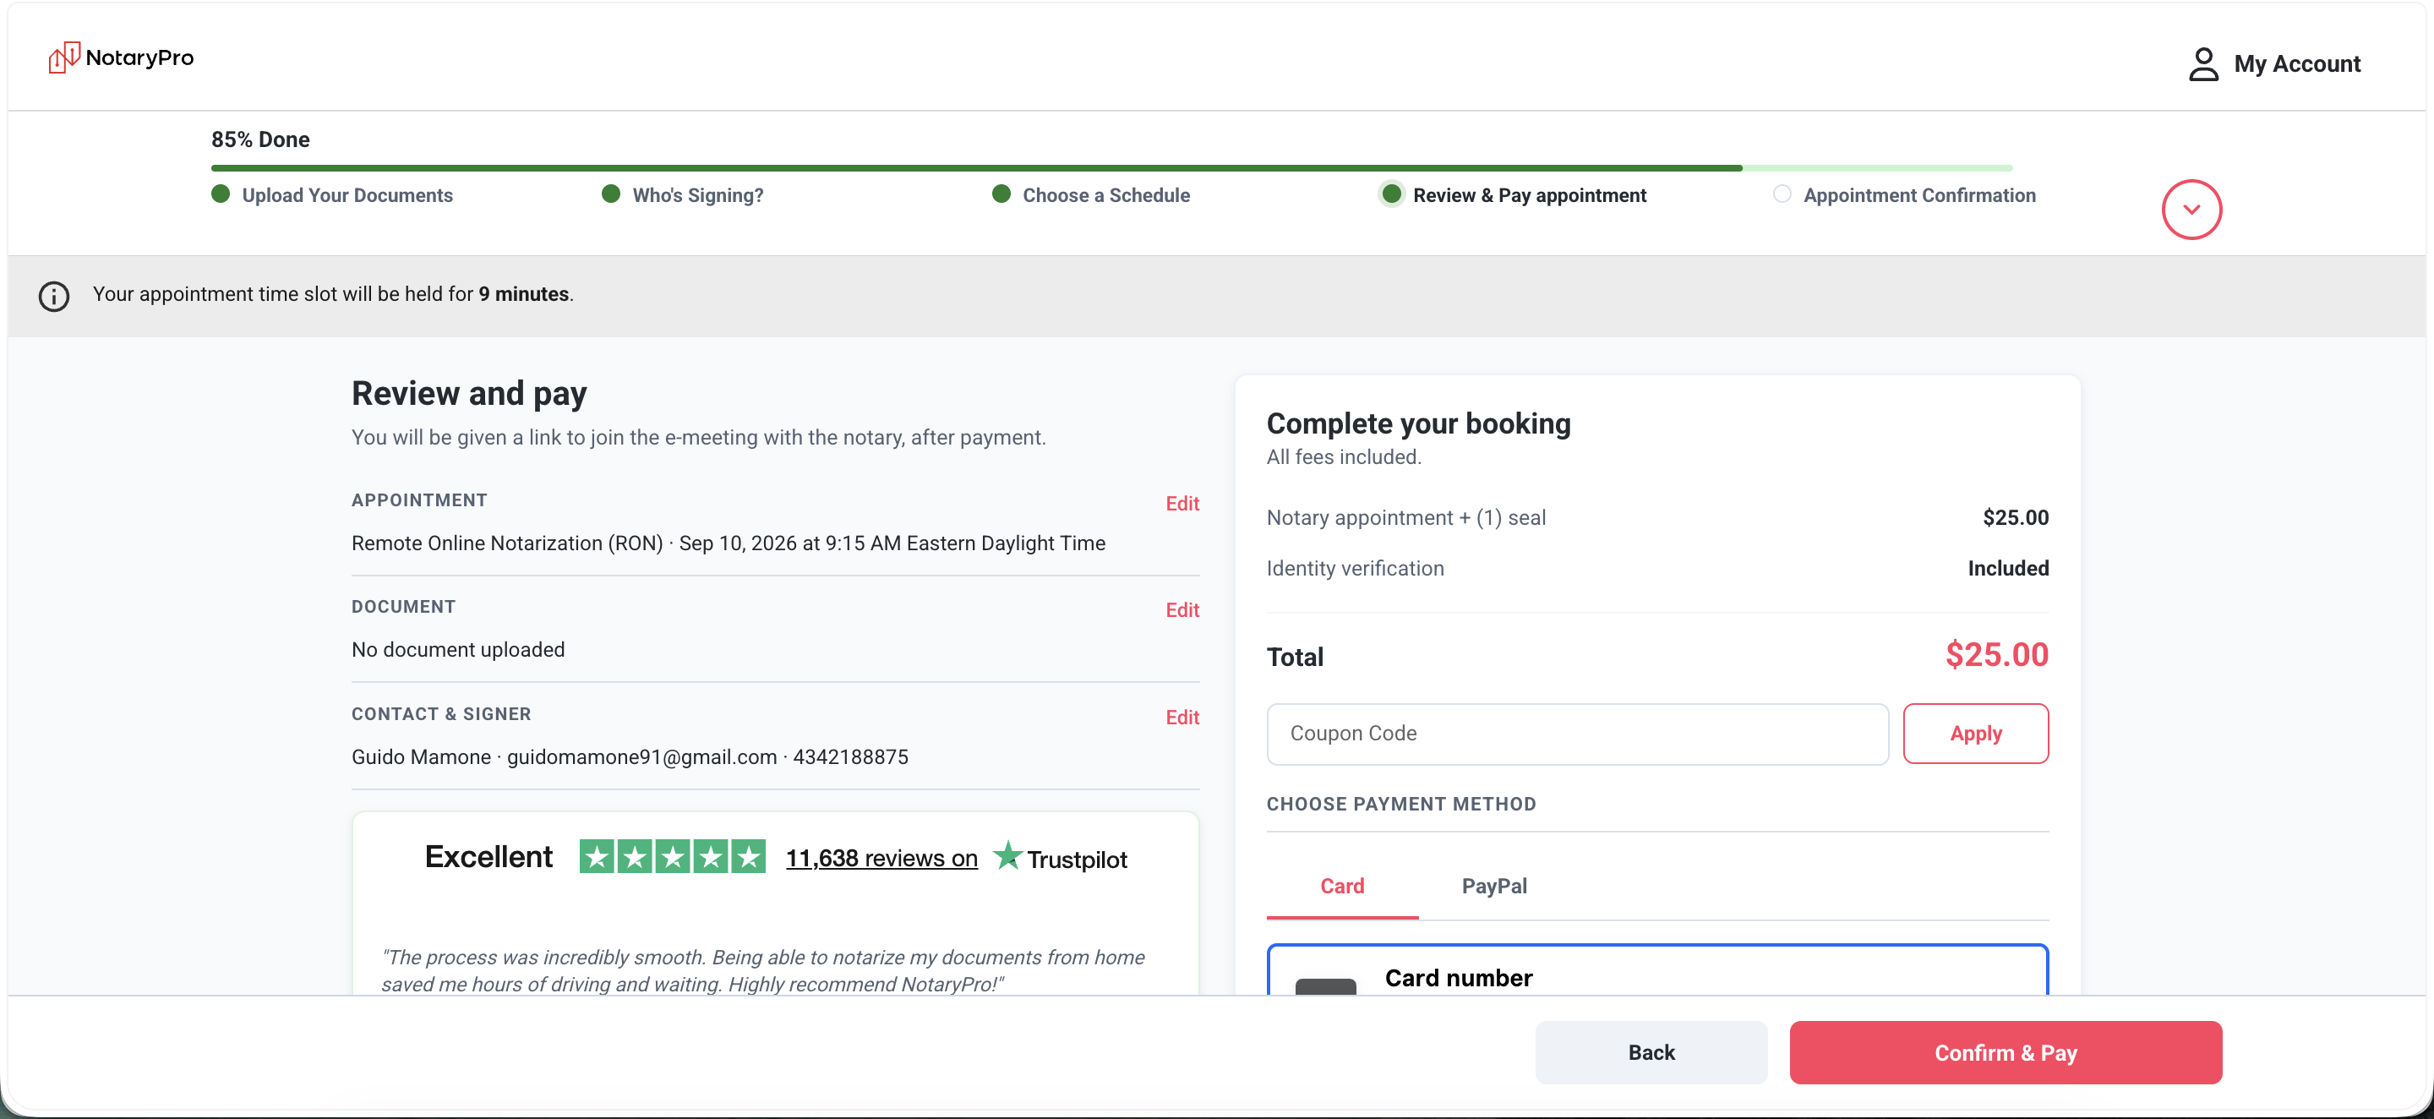Select the Who's Signing? step
2434x1119 pixels.
click(682, 194)
